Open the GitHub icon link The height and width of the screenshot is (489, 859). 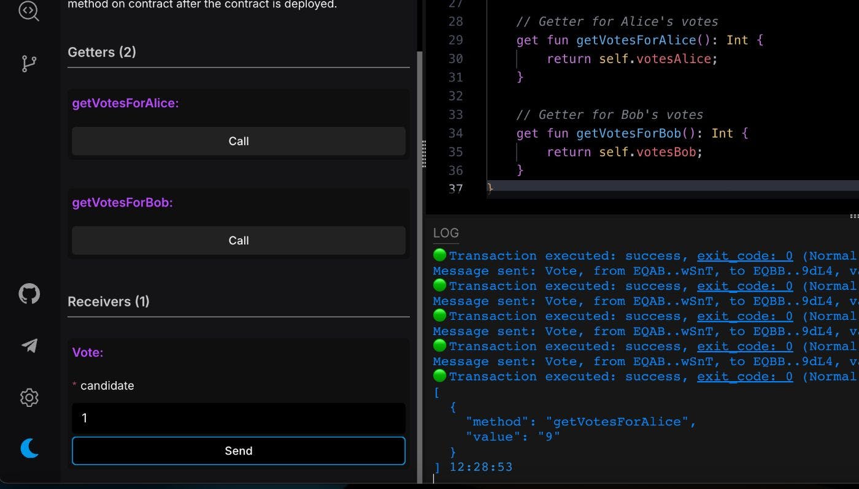click(x=29, y=294)
